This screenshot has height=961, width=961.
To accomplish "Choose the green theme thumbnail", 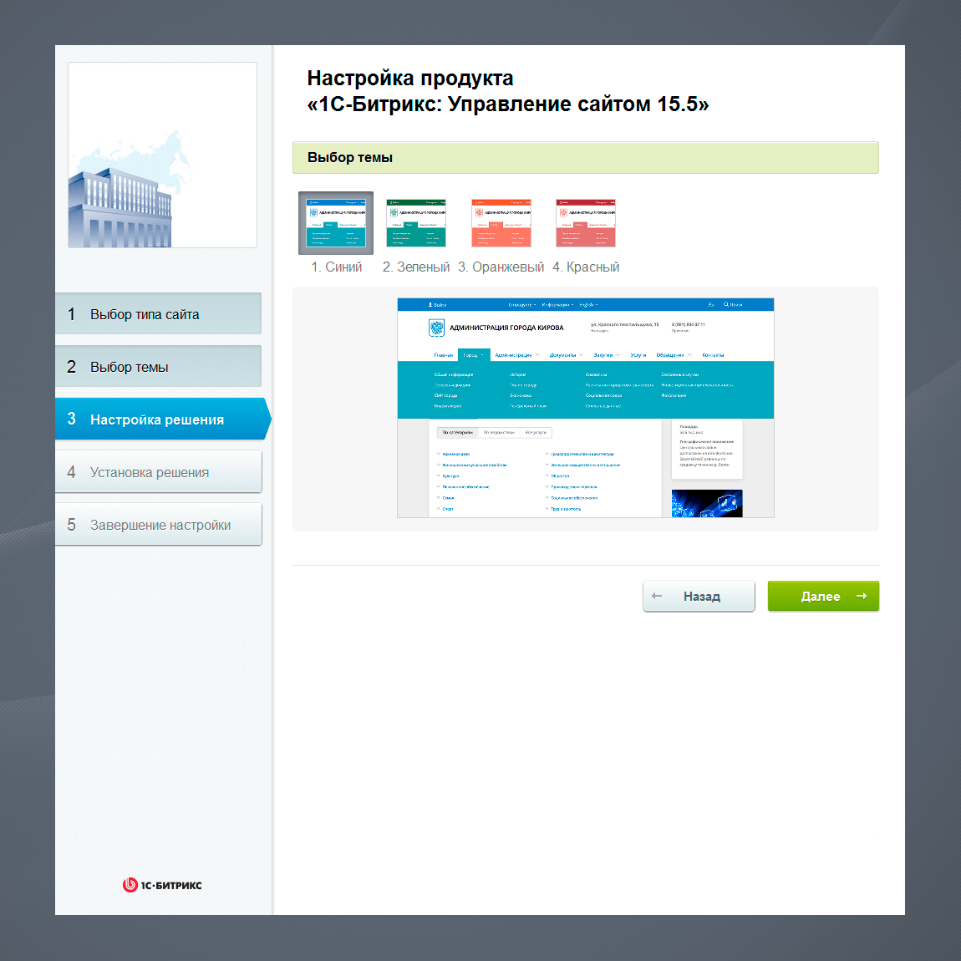I will (x=416, y=223).
